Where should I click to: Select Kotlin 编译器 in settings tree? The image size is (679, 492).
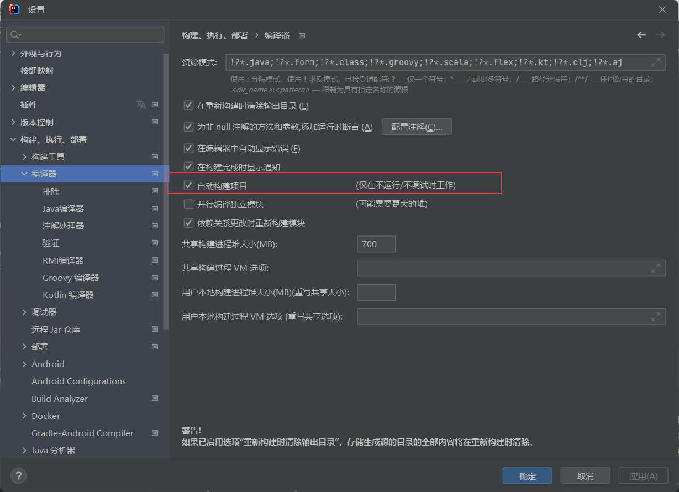[68, 295]
